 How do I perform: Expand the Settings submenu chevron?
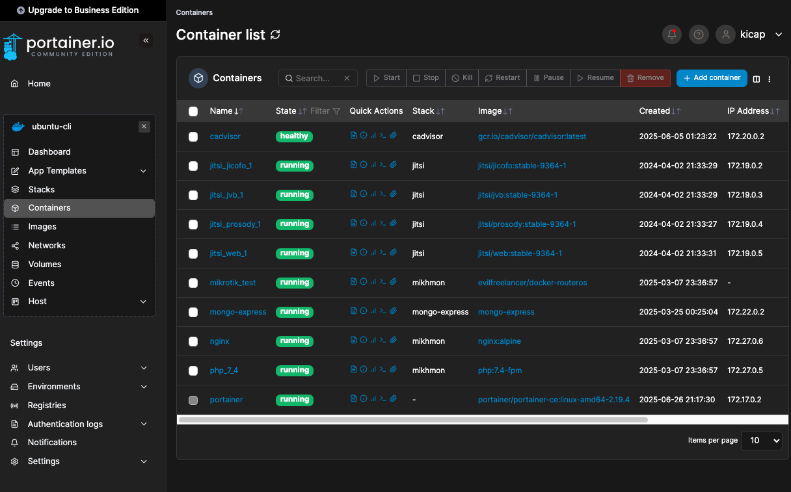pos(144,461)
